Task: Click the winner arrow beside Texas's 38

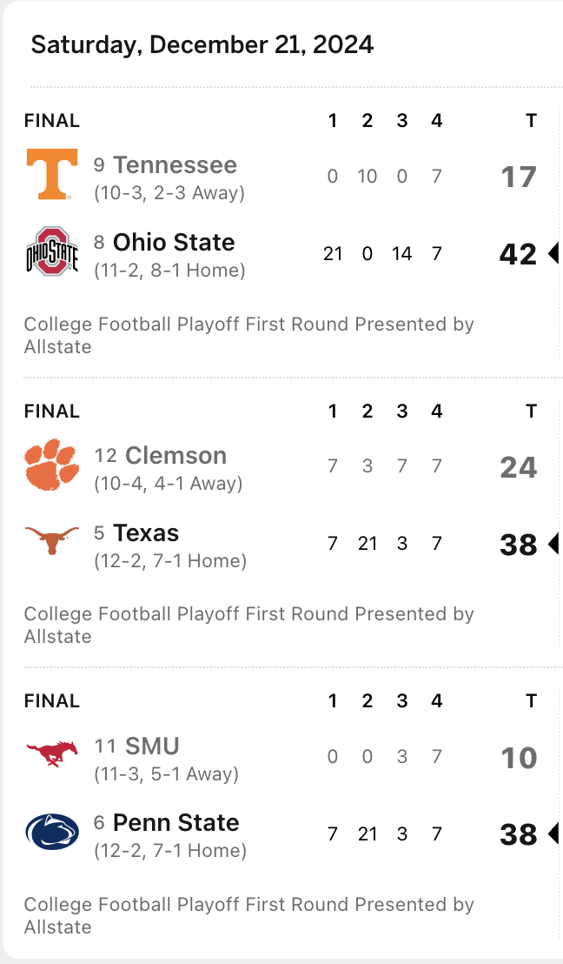Action: click(x=553, y=545)
